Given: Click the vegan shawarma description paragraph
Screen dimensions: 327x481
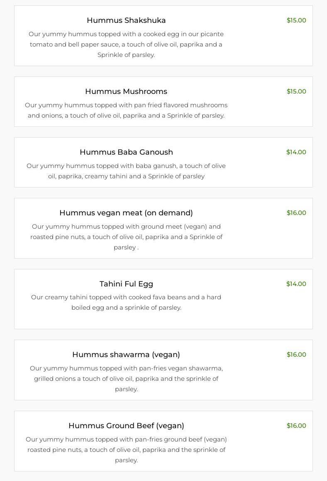Looking at the screenshot, I should (x=126, y=379).
